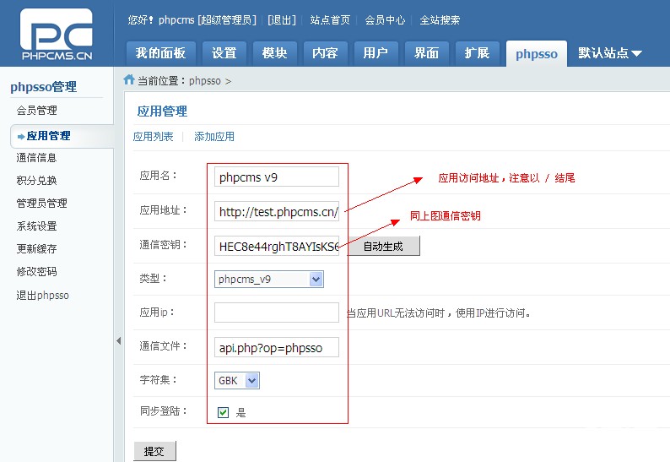Focus the 通信密钥 input field
Image resolution: width=670 pixels, height=462 pixels.
click(x=277, y=246)
